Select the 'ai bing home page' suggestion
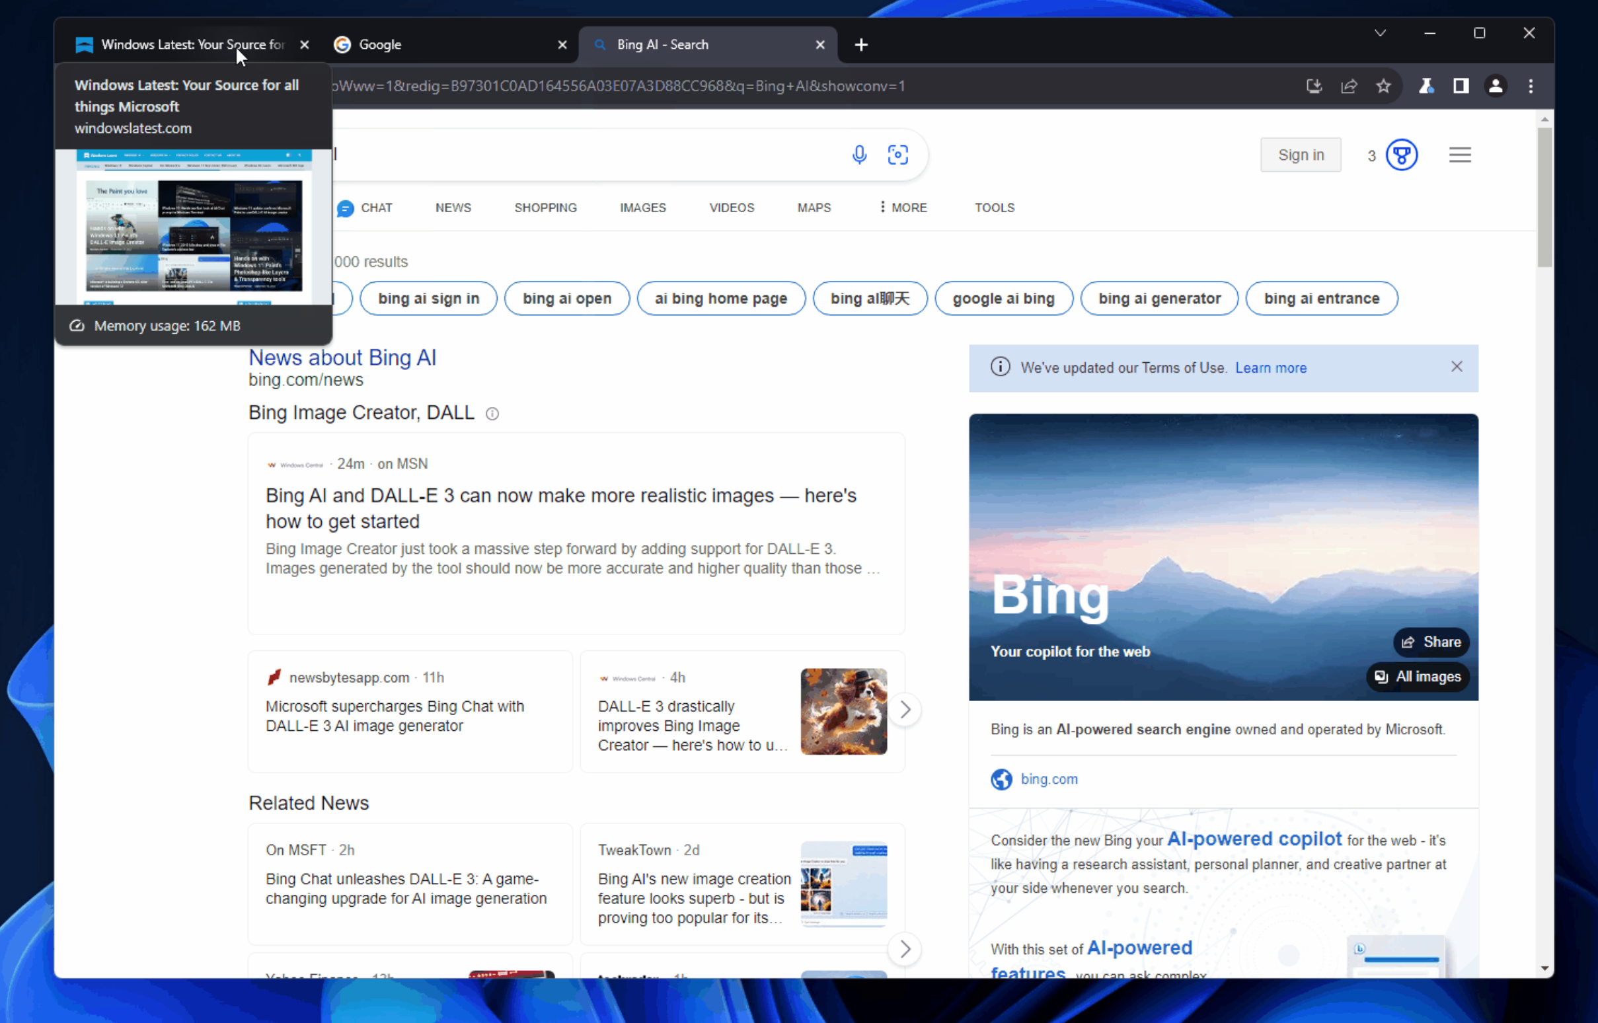The width and height of the screenshot is (1598, 1023). click(x=720, y=298)
